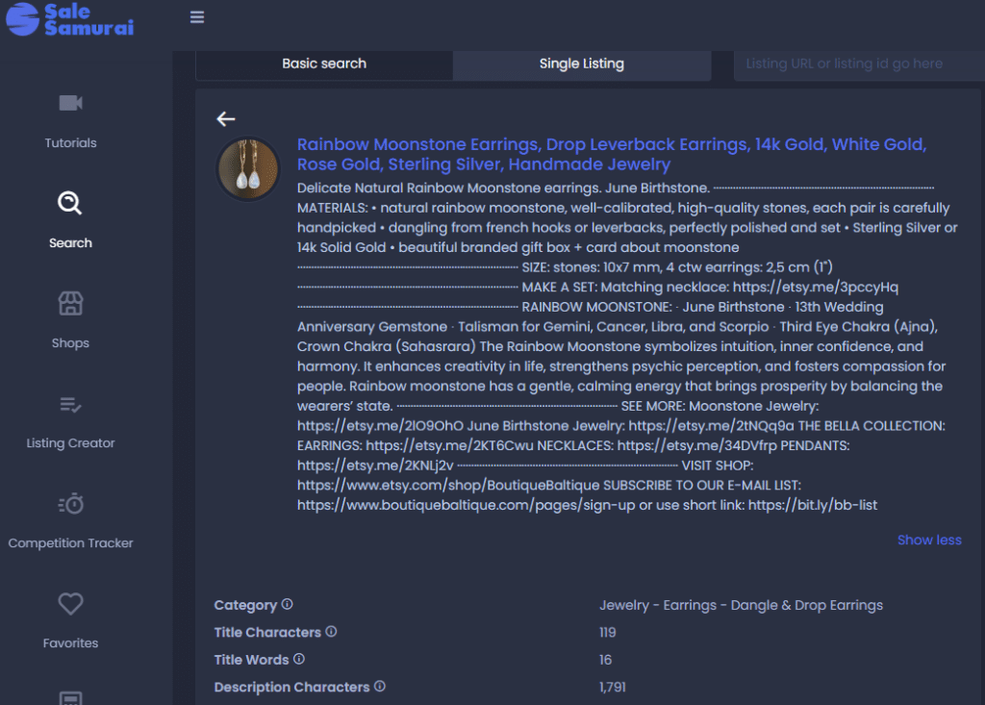Click the Favorites sidebar label

(70, 642)
